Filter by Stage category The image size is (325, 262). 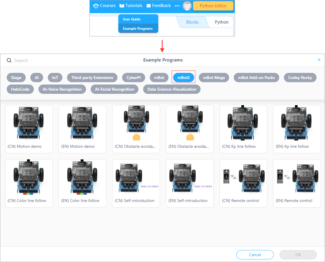coord(16,78)
